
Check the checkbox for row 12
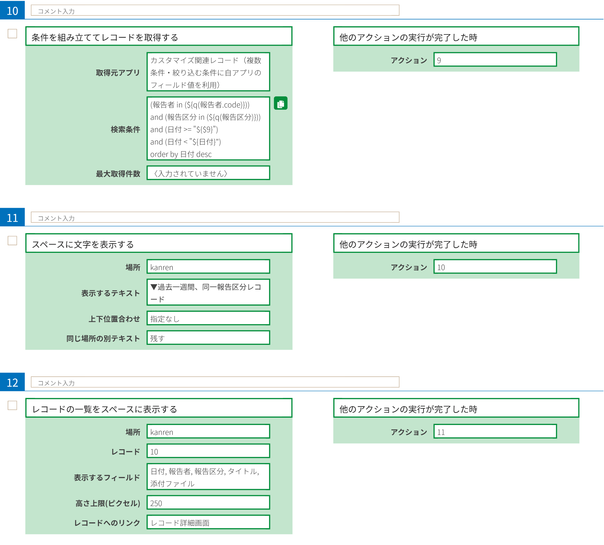[x=12, y=405]
